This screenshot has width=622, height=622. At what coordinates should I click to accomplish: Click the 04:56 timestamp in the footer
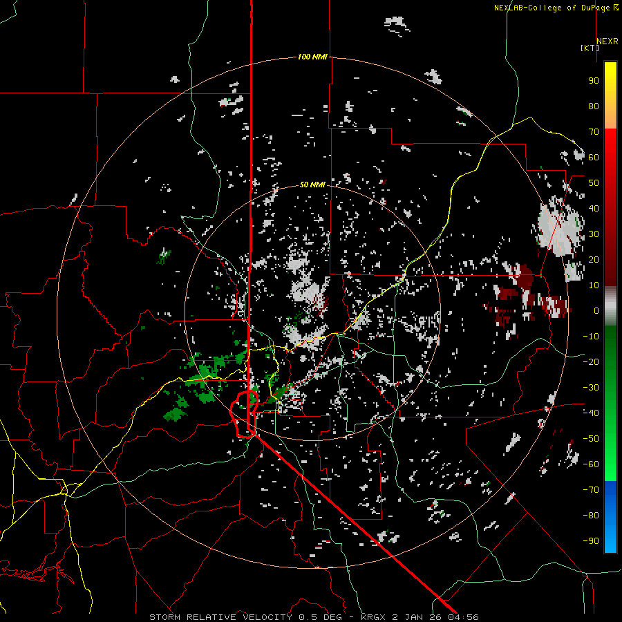click(463, 617)
